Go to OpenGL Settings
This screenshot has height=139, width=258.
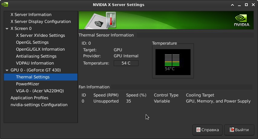coord(32,42)
